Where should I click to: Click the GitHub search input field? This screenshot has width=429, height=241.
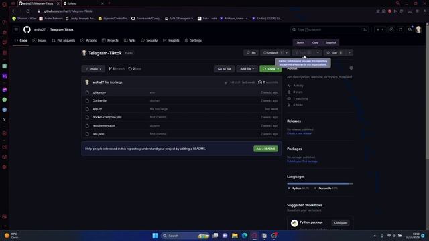tap(329, 29)
